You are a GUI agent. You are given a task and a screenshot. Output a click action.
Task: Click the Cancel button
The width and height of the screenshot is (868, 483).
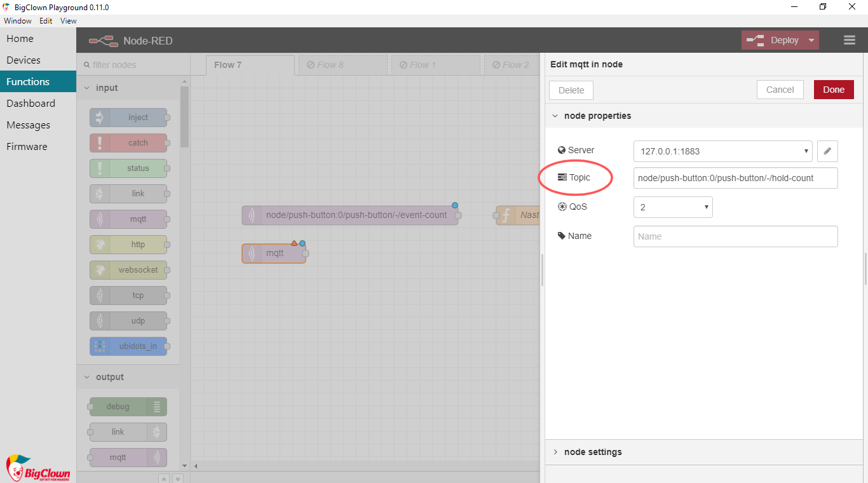click(780, 90)
